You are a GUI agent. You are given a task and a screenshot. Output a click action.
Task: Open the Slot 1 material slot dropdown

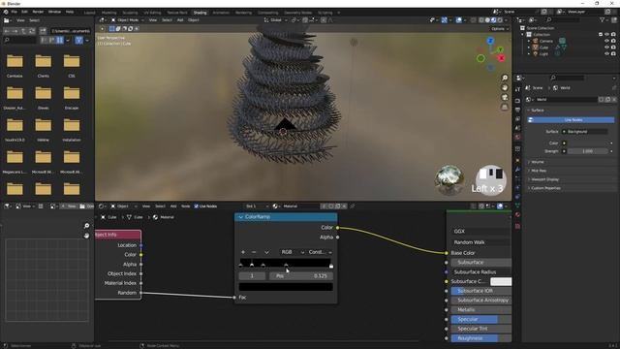257,206
